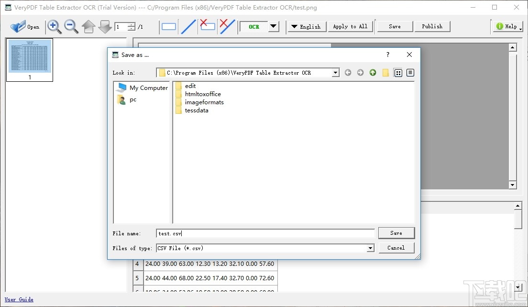The width and height of the screenshot is (528, 307).
Task: Select the Zoom Out magnifier tool
Action: [71, 27]
